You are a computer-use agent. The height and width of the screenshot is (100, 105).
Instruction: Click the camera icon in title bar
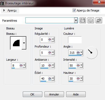[x=2, y=3]
